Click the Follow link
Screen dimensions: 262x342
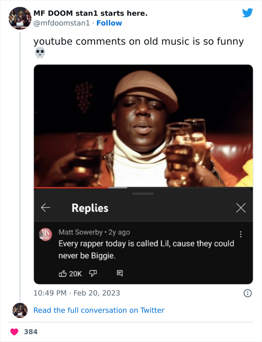click(x=109, y=23)
